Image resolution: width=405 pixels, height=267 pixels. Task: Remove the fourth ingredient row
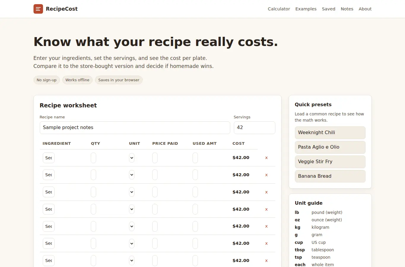click(x=266, y=209)
